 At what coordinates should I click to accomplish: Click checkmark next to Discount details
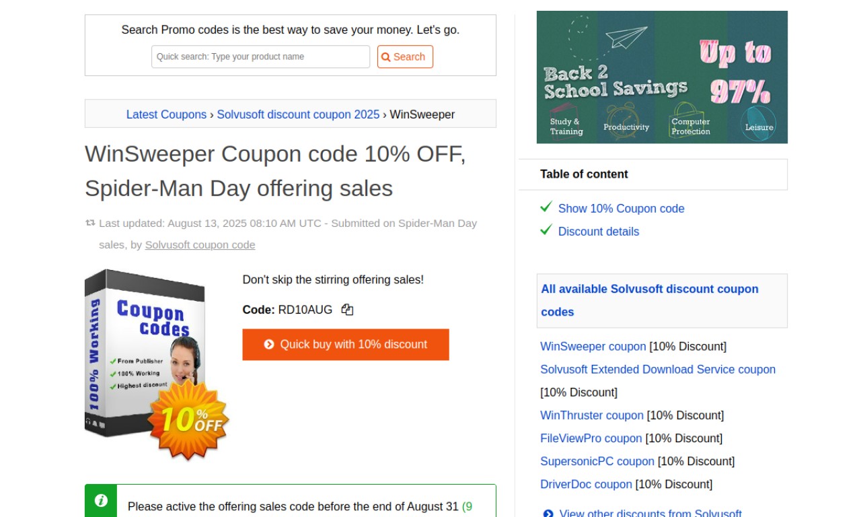point(546,230)
